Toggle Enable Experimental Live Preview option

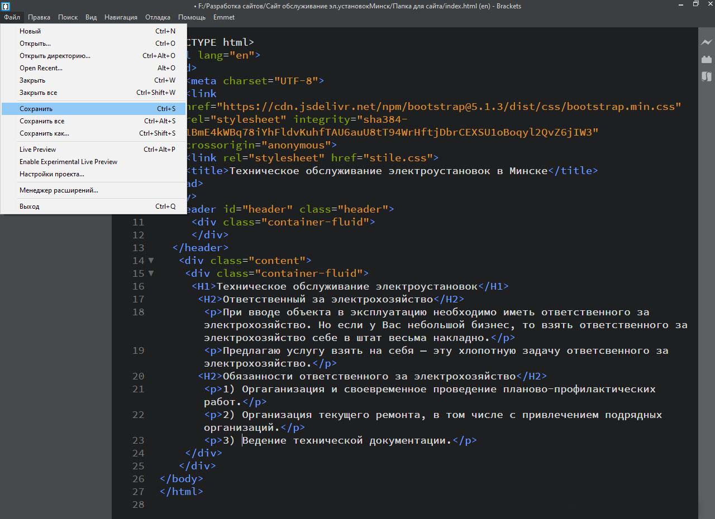[68, 162]
